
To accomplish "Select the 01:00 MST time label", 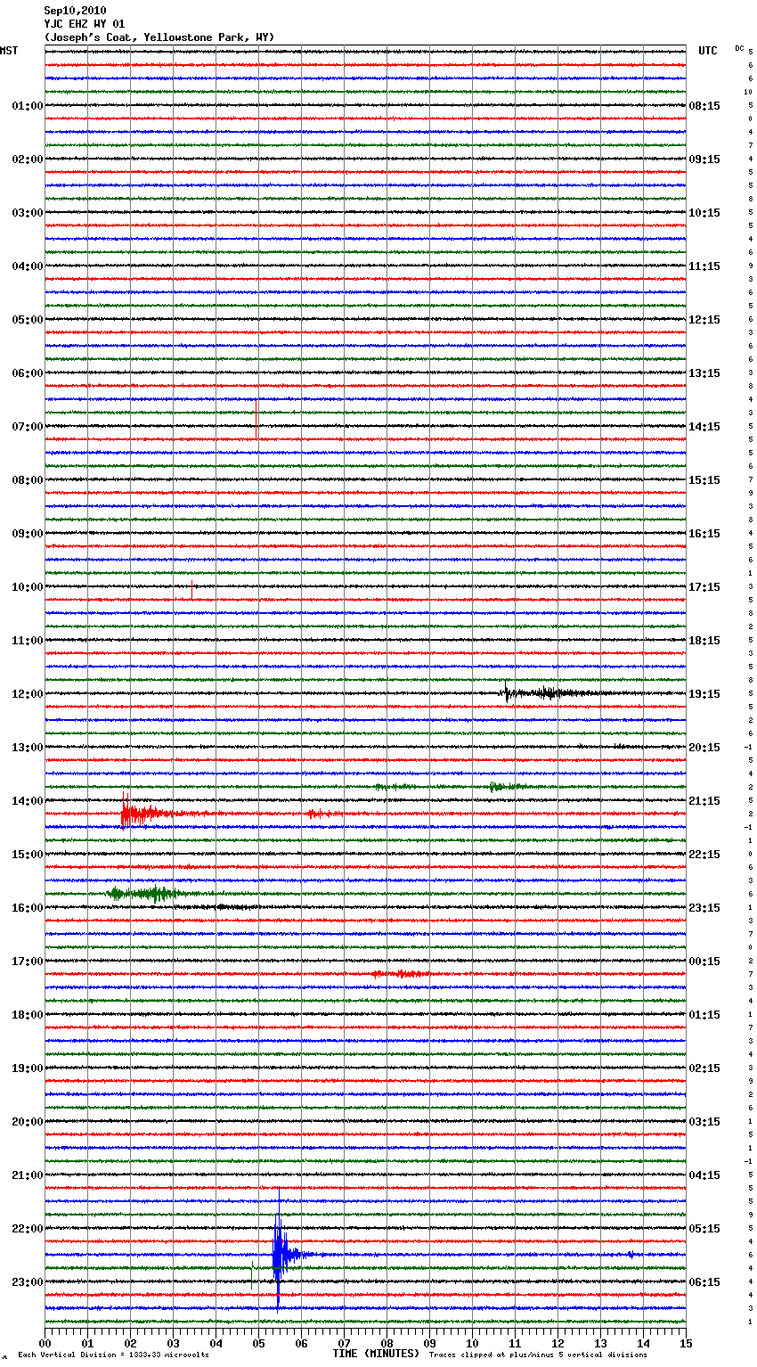I will coord(28,106).
